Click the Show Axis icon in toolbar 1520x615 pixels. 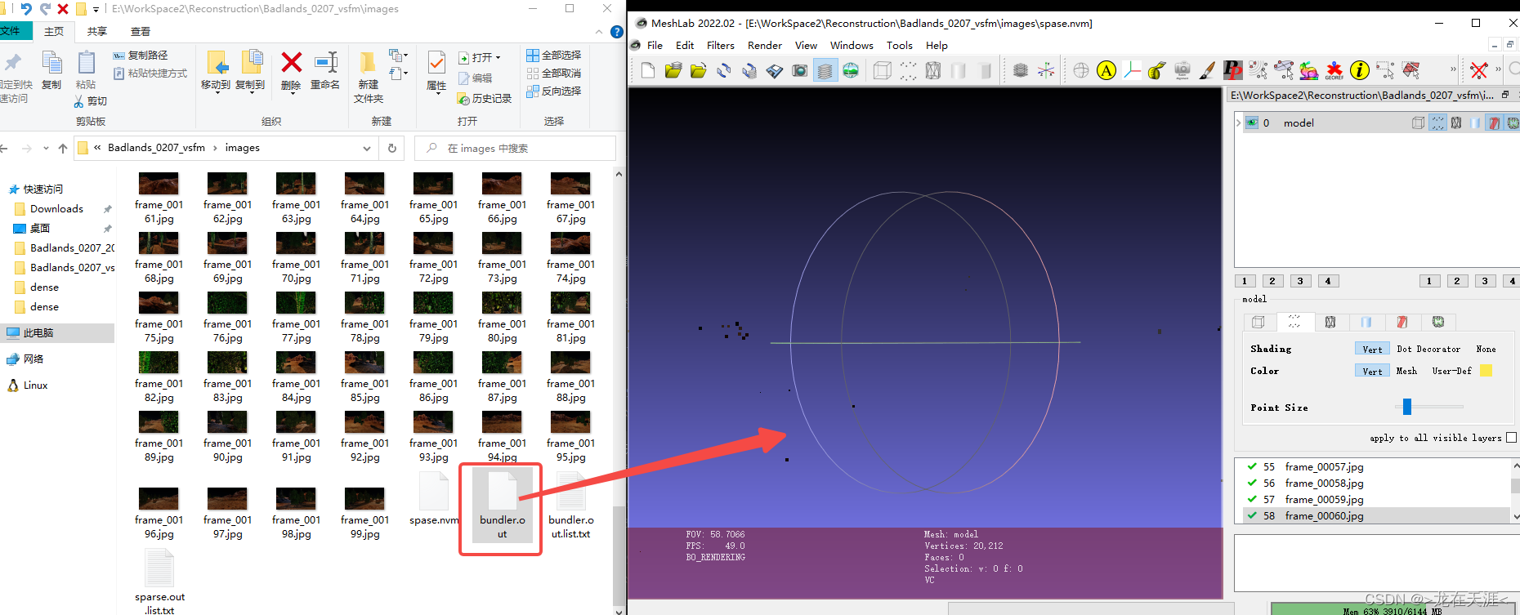tap(1046, 70)
